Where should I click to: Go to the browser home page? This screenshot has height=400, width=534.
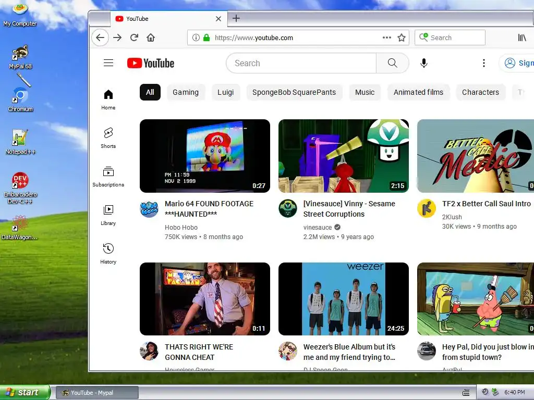pos(151,37)
